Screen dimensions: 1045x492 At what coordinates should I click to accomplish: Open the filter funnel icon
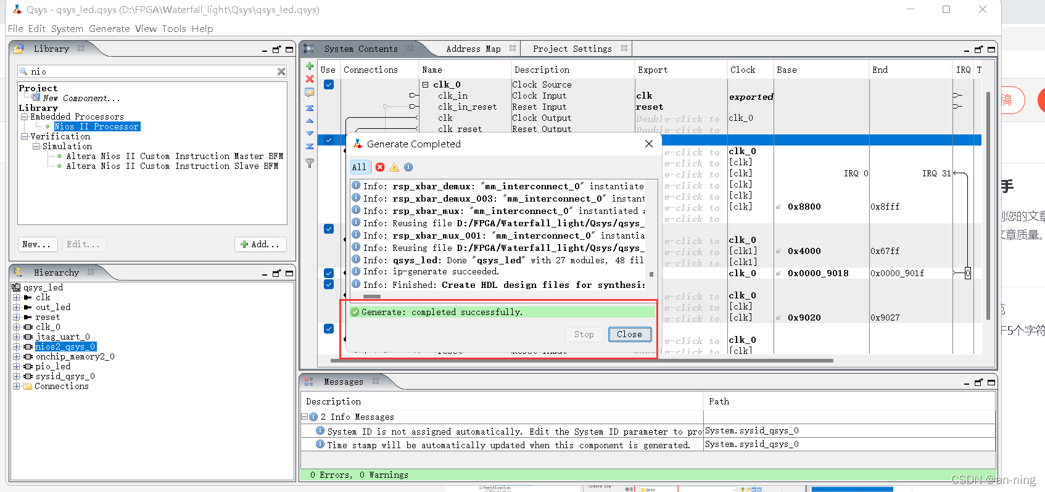[310, 163]
